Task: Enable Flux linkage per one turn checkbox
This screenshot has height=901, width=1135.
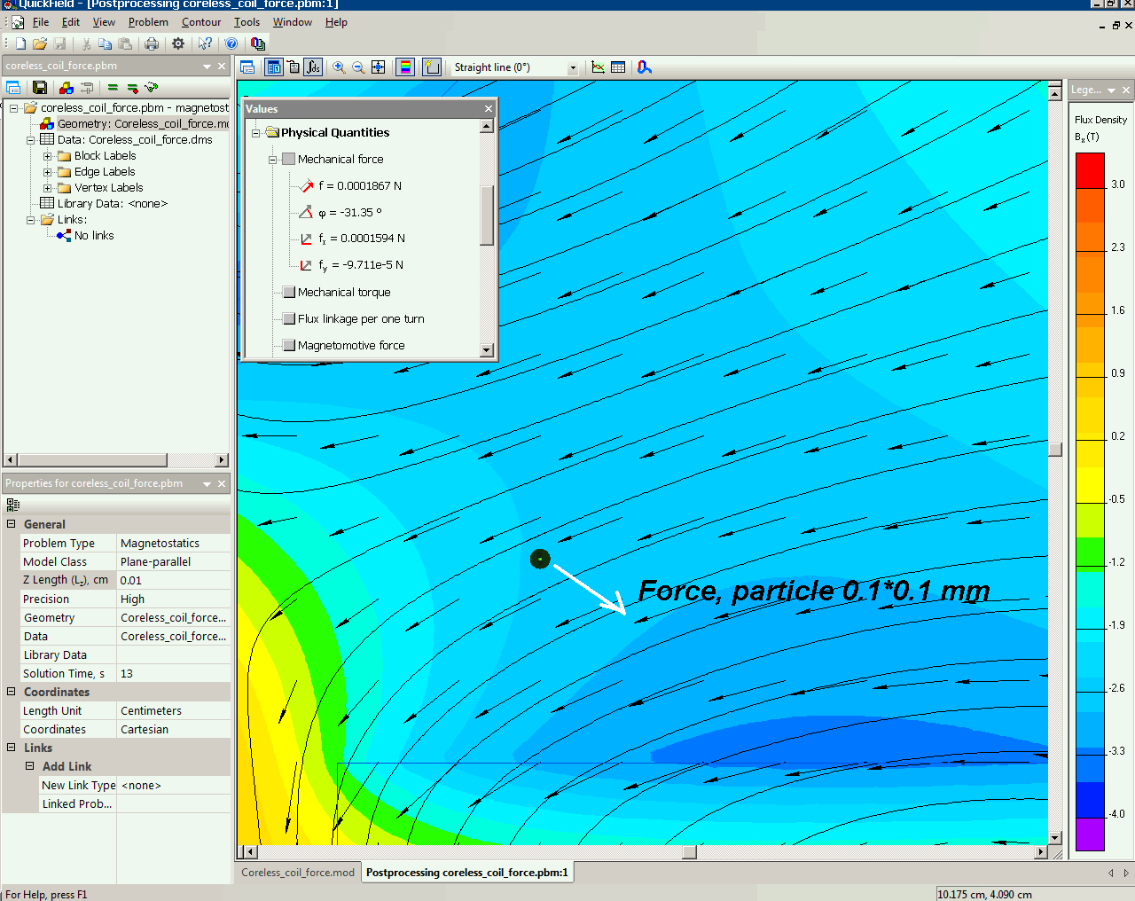Action: [x=288, y=318]
